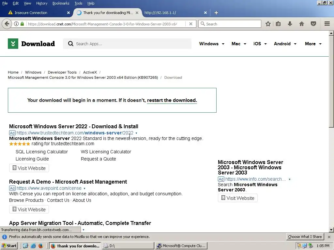Open the Tools menu
Screen dimensions: 334x250
(78, 3)
